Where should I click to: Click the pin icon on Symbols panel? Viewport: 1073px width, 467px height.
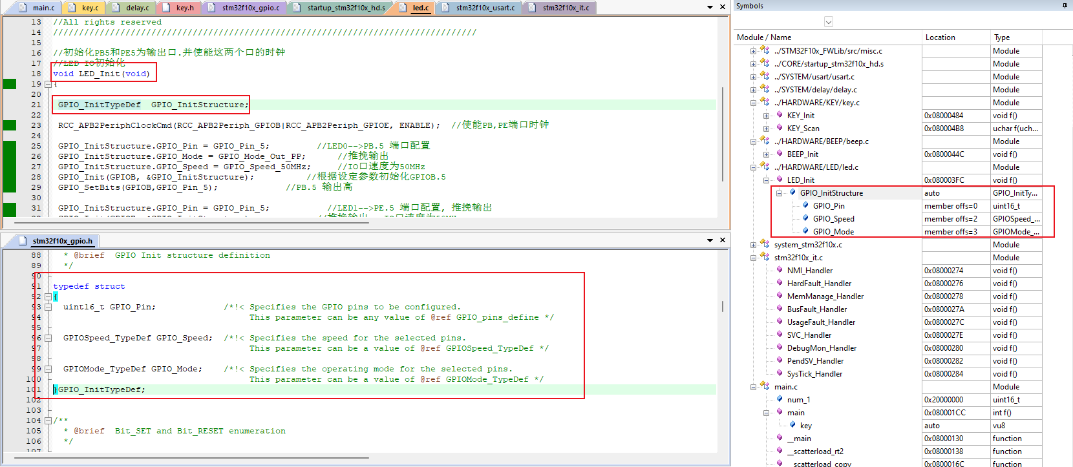[1064, 6]
